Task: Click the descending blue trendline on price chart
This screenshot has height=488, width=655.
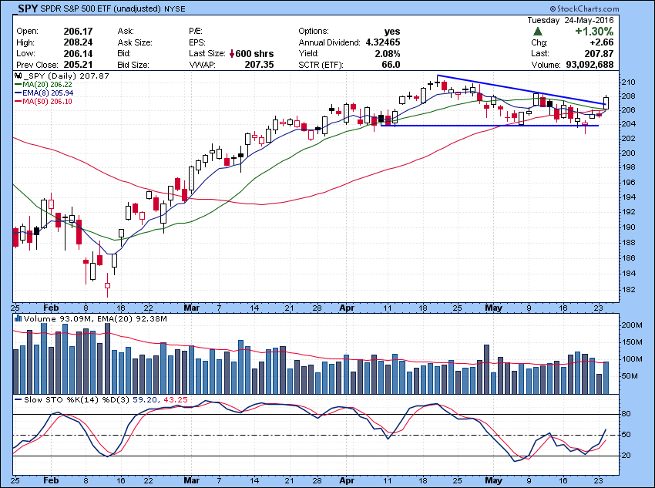Action: coord(522,89)
